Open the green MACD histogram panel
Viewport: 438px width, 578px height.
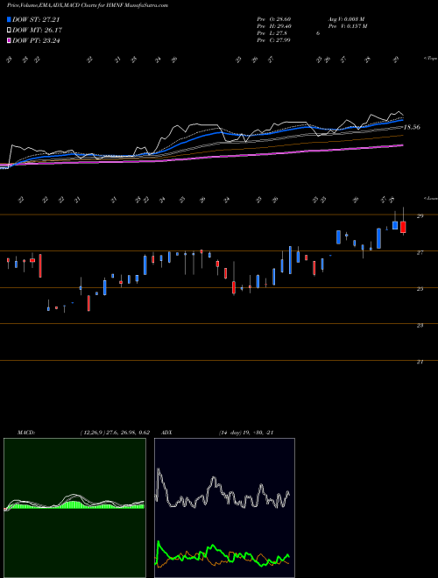[74, 508]
